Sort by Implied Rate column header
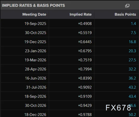The image size is (139, 117). coord(80,14)
